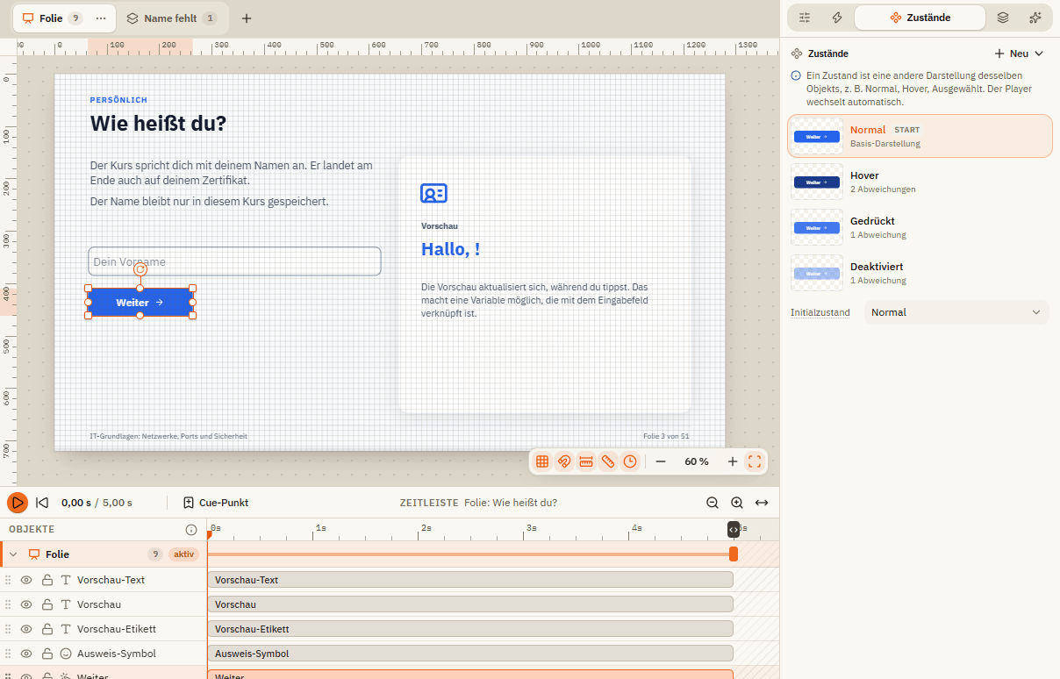
Task: Toggle the canvas grid icon
Action: pos(542,461)
